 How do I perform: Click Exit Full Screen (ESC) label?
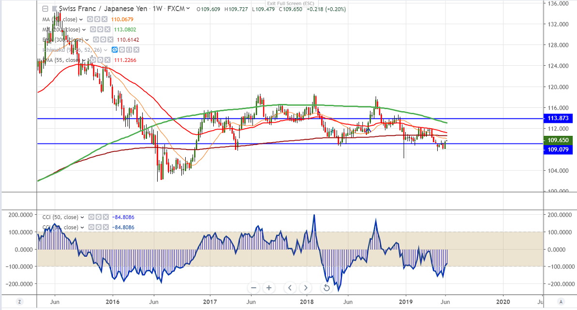[291, 3]
